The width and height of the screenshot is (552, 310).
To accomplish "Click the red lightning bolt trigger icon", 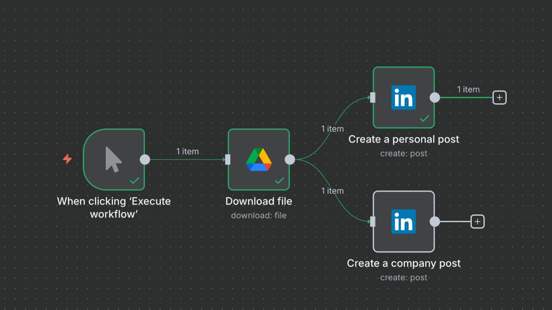I will click(67, 159).
